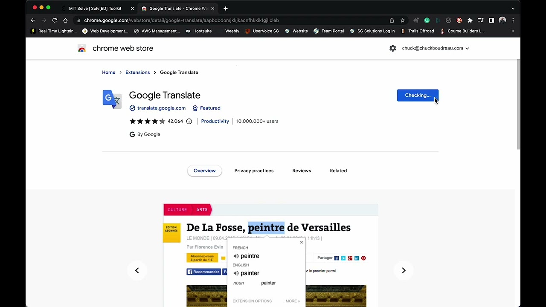Open the tab search dropdown arrow
This screenshot has width=546, height=307.
point(513,8)
